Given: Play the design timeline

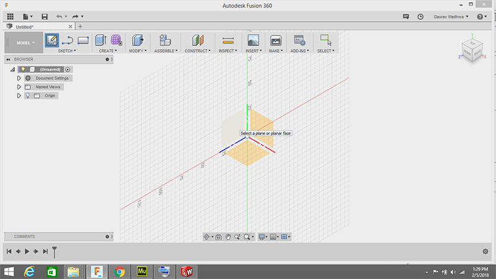Looking at the screenshot, I should tap(27, 252).
